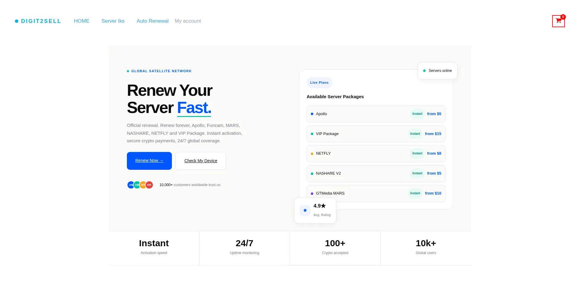Click 'GLOBAL SATELLITE NETWORK' label
This screenshot has width=580, height=300.
pos(161,71)
